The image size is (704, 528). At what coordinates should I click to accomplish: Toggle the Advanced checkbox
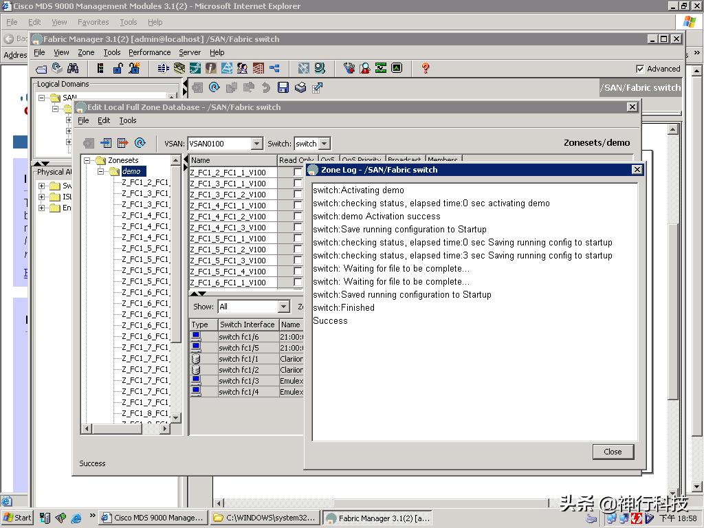coord(640,69)
